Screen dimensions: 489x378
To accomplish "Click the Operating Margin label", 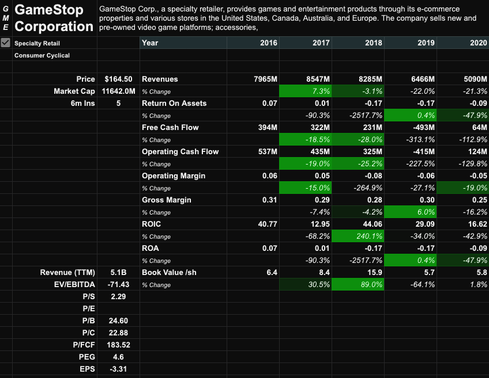I will click(x=183, y=176).
